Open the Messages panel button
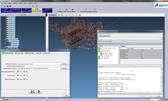 point(6,100)
